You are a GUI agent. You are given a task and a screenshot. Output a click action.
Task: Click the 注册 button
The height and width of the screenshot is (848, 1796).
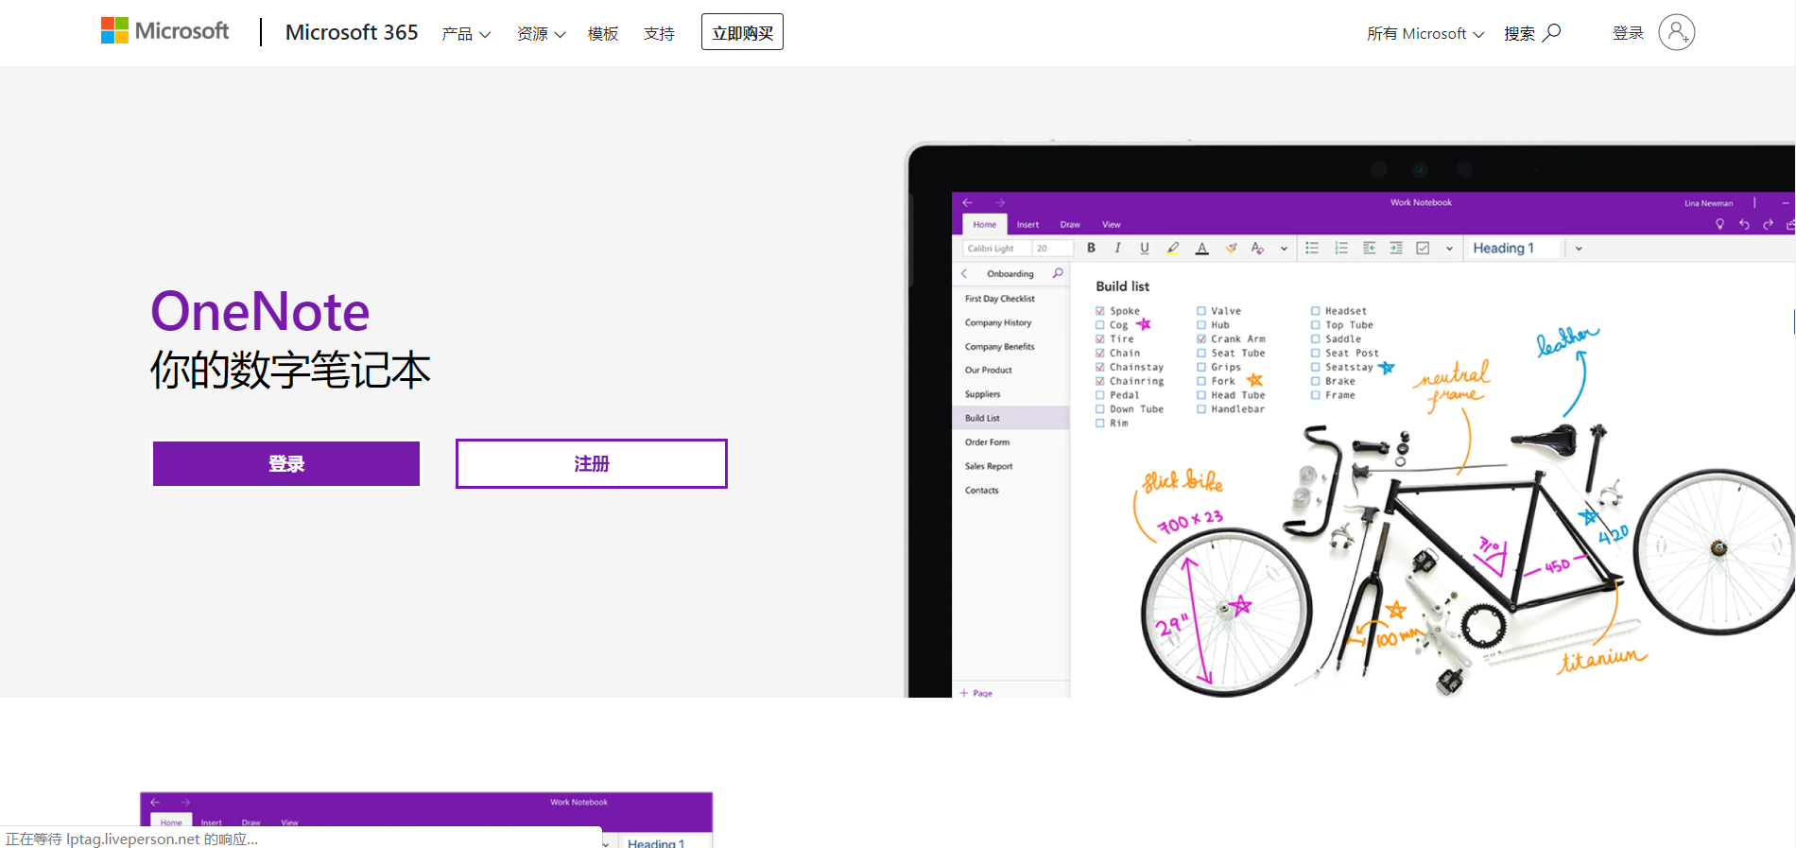click(x=592, y=463)
